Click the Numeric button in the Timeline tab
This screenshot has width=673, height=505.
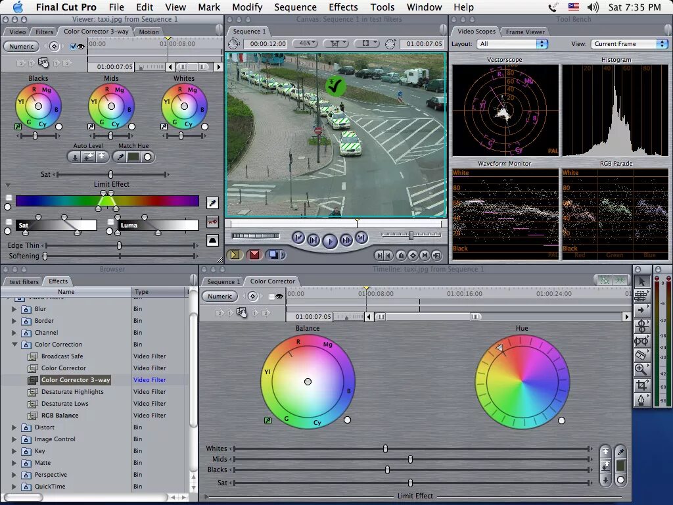220,297
